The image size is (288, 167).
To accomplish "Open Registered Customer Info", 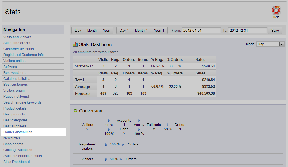I will (x=24, y=55).
